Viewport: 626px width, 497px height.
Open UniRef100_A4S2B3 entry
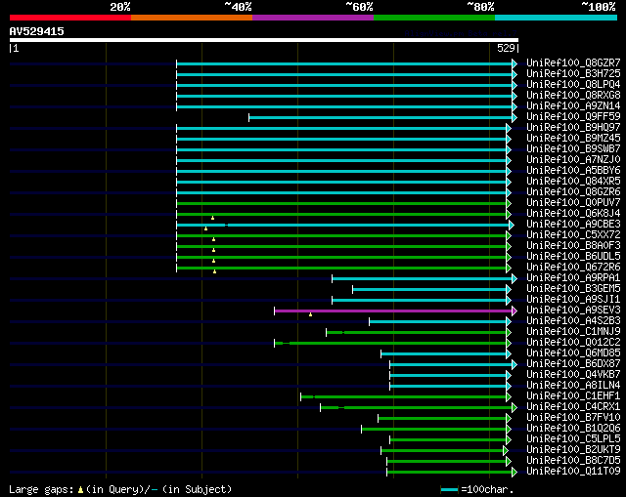pos(573,321)
